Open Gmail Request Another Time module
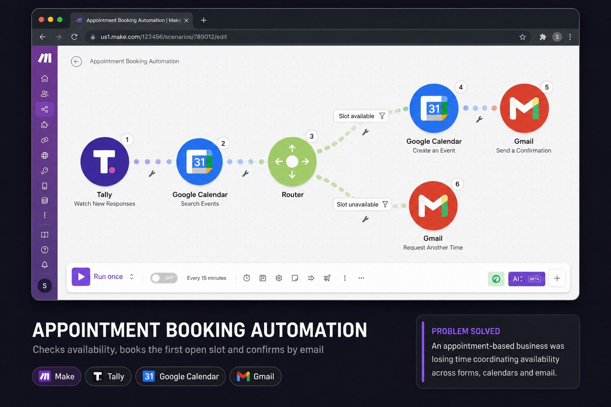Image resolution: width=611 pixels, height=407 pixels. [x=433, y=205]
